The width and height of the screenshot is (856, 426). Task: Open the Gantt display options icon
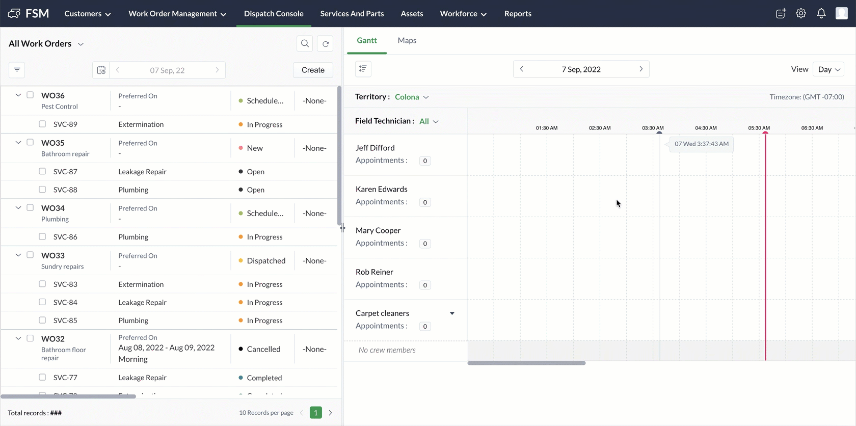pyautogui.click(x=363, y=69)
